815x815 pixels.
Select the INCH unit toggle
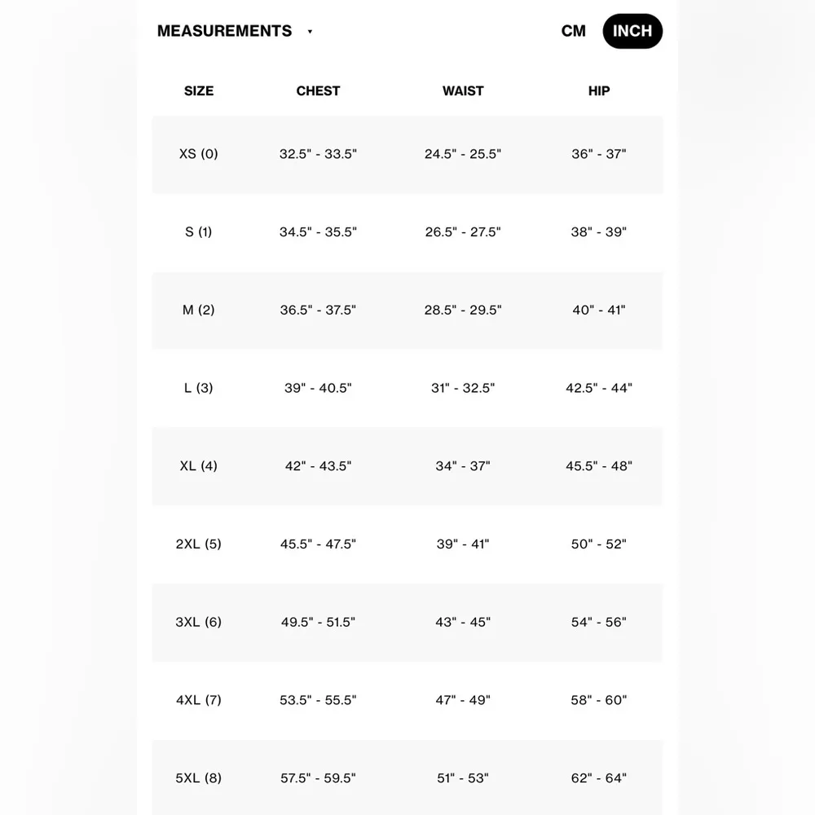[x=632, y=31]
